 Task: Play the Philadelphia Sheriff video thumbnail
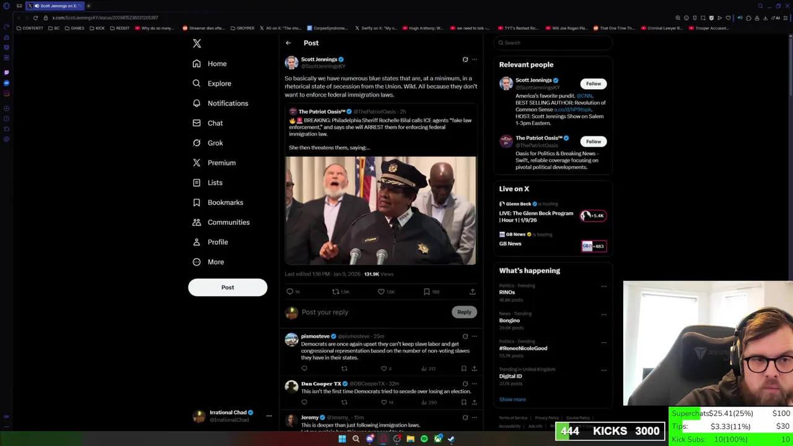pos(380,211)
